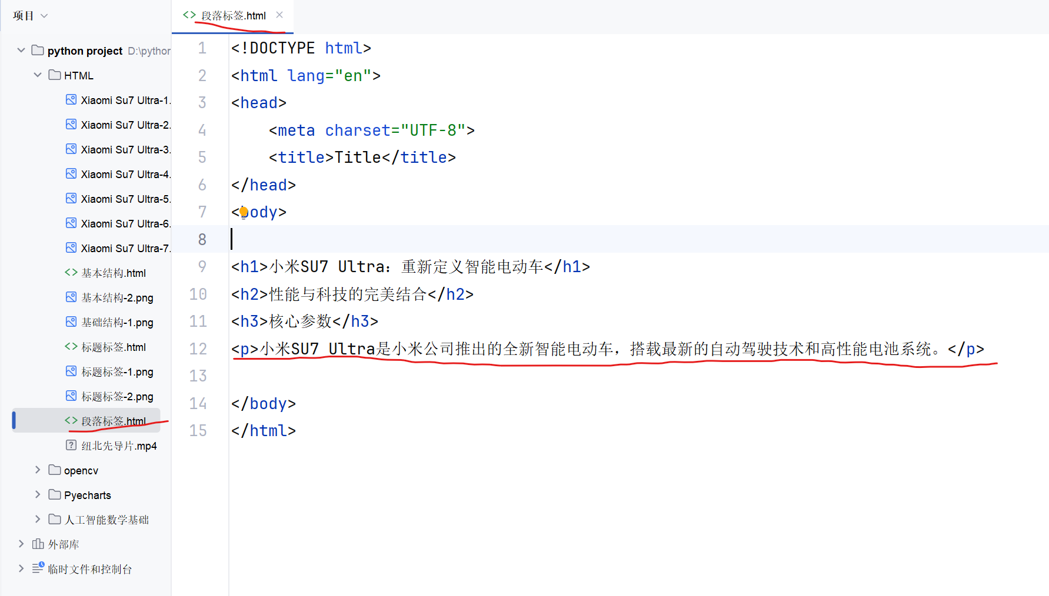This screenshot has height=596, width=1049.
Task: Click the yellow intention bulb on line 7
Action: [244, 212]
